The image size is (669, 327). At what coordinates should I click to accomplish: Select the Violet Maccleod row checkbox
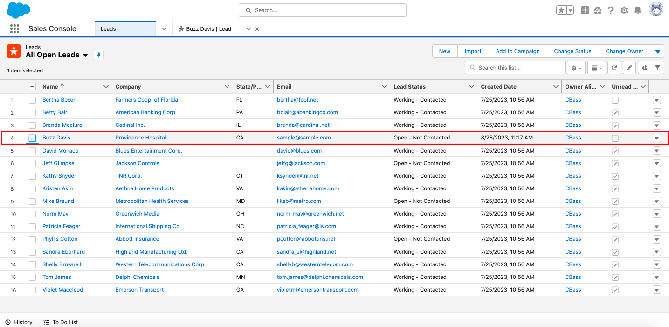coord(32,290)
